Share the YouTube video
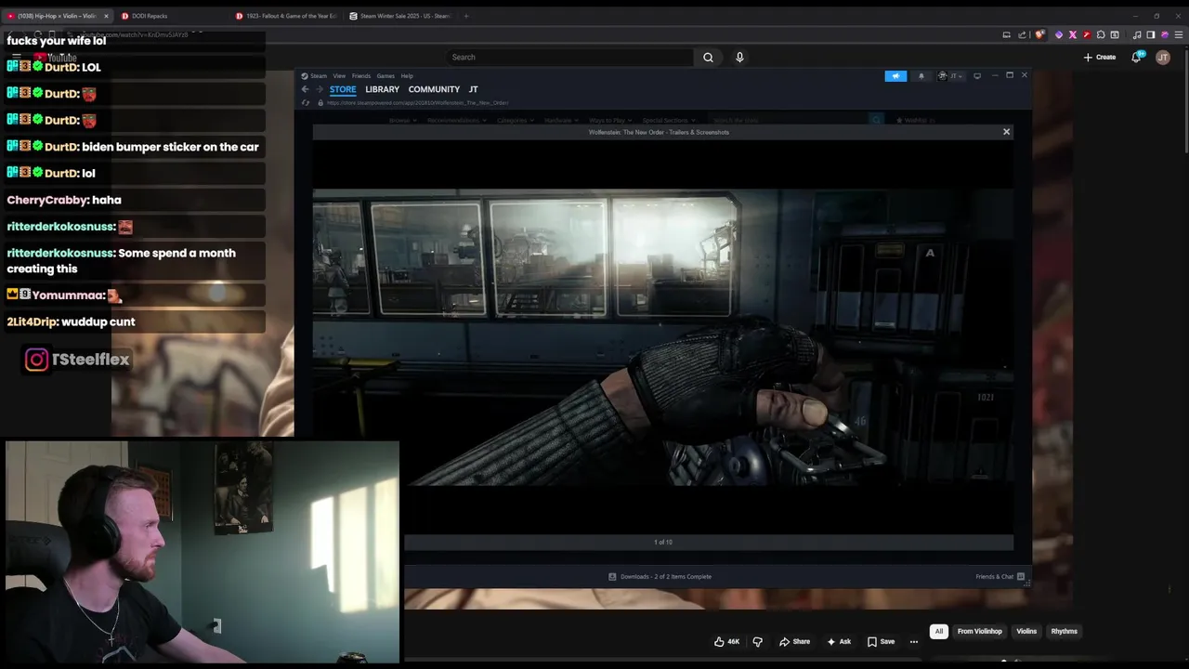1189x669 pixels. pos(795,642)
